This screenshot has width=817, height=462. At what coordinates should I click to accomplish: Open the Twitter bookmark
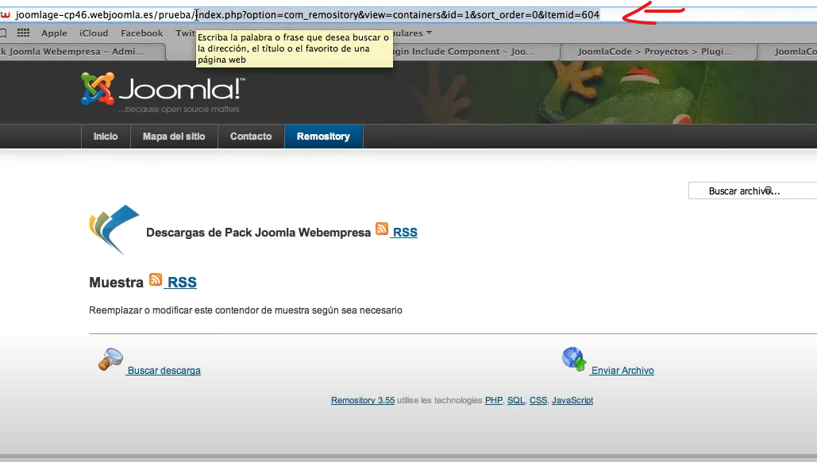point(186,33)
